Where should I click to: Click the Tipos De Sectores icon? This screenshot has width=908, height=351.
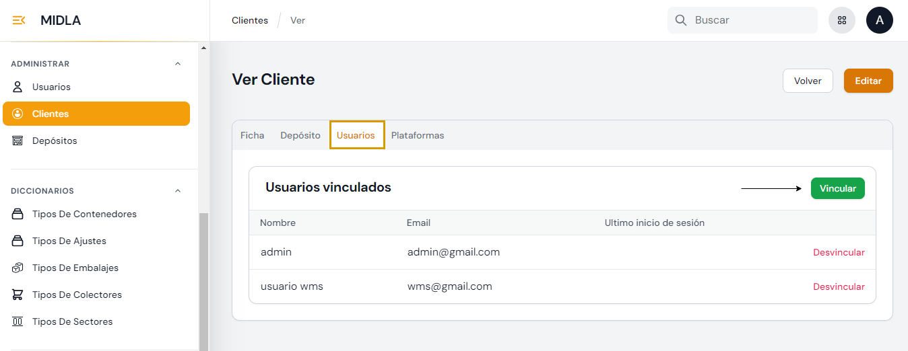click(x=18, y=321)
